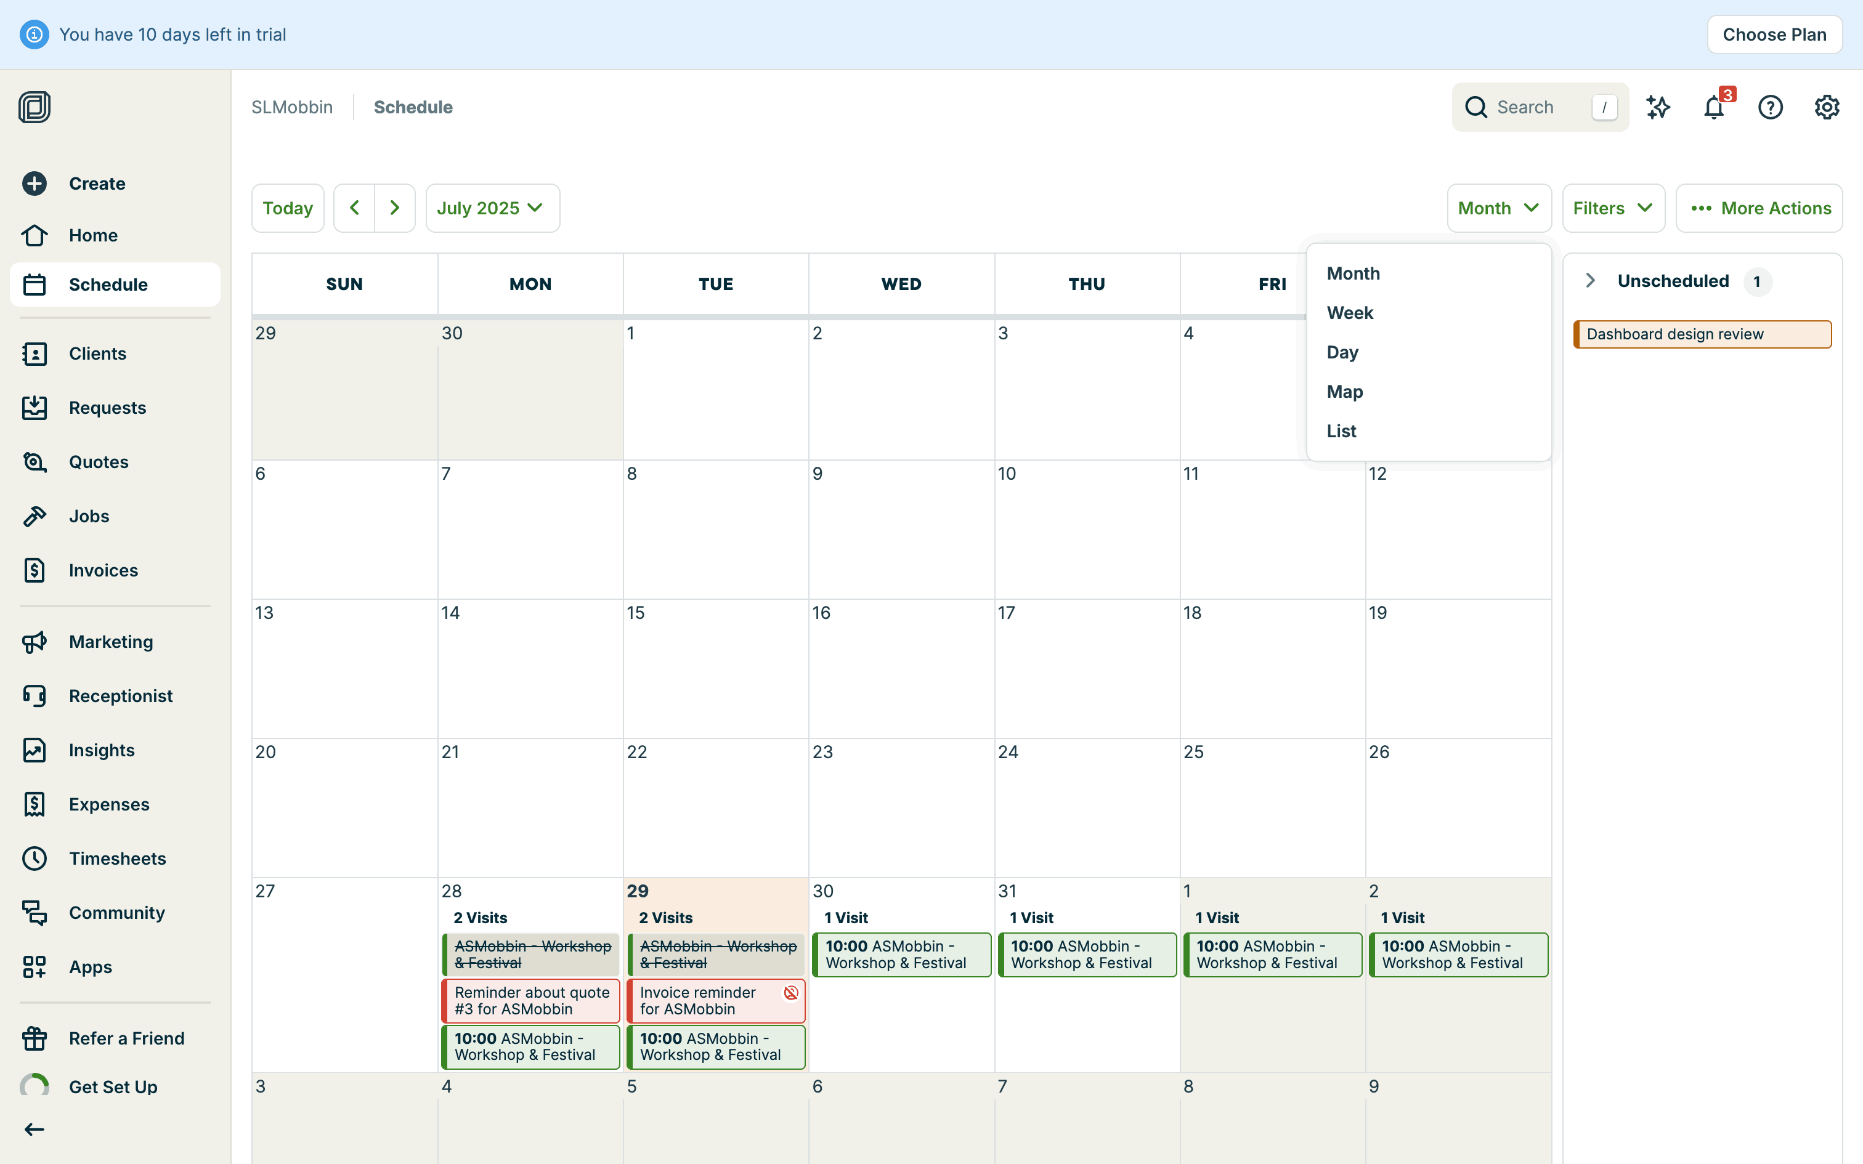
Task: Open the Dashboard design review unscheduled item
Action: point(1702,334)
